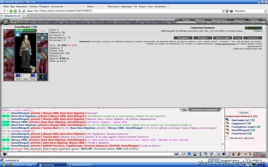Open the Навигация menu

(126, 7)
